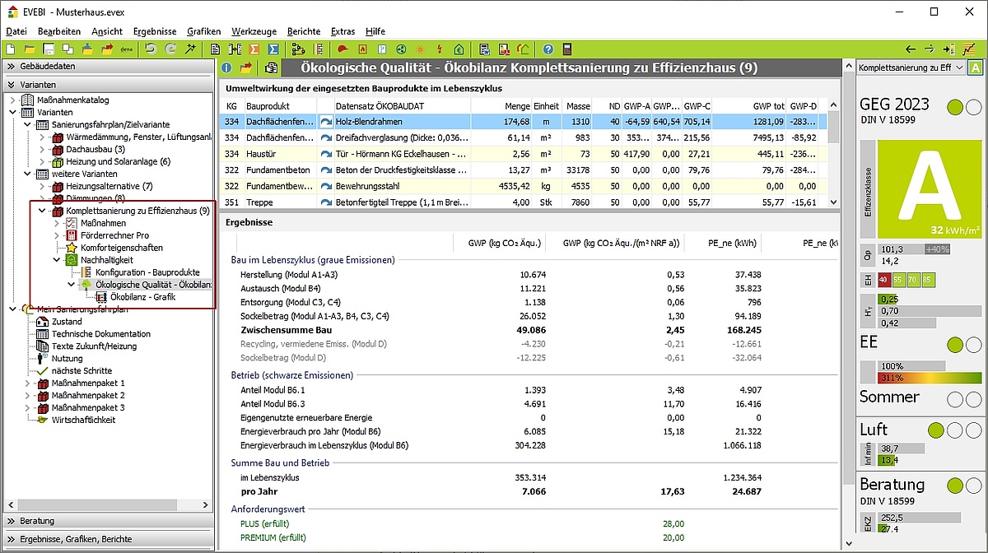Expand the Beratung panel section
988x553 pixels.
click(x=109, y=521)
